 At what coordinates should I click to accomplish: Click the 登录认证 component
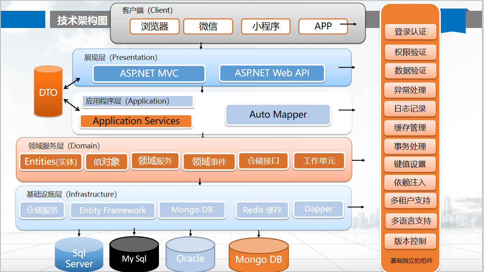410,32
